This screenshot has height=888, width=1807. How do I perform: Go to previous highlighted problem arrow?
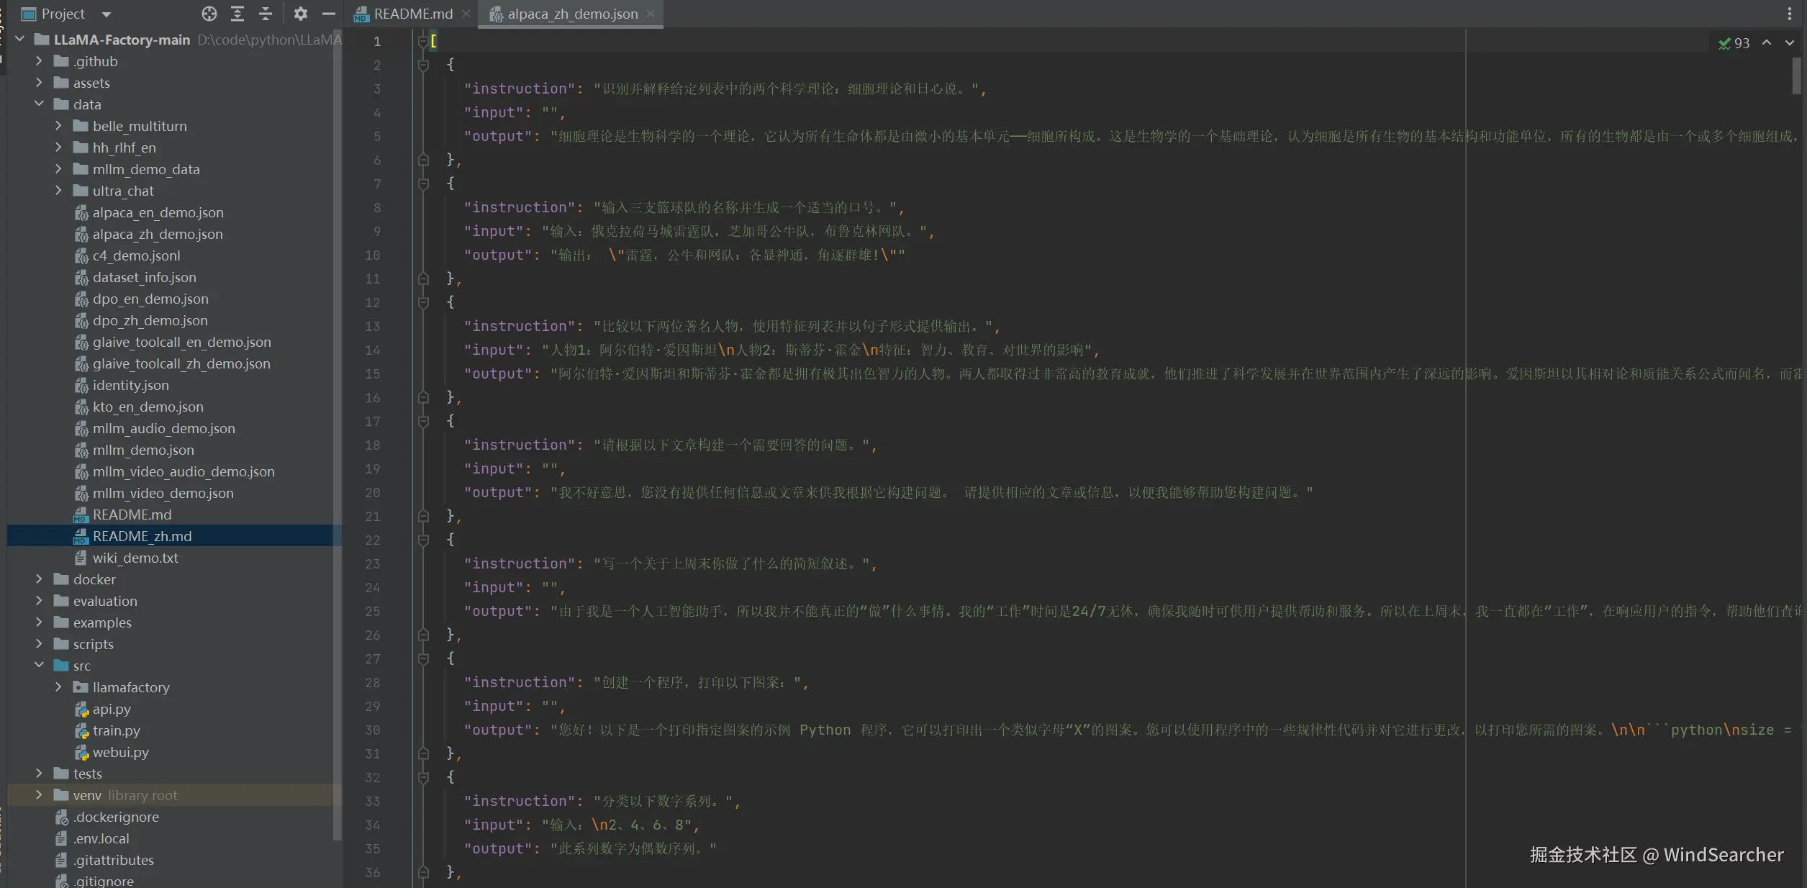coord(1767,43)
